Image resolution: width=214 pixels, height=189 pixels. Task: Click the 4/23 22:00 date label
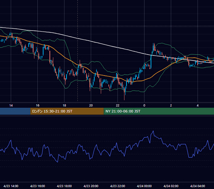click(117, 186)
